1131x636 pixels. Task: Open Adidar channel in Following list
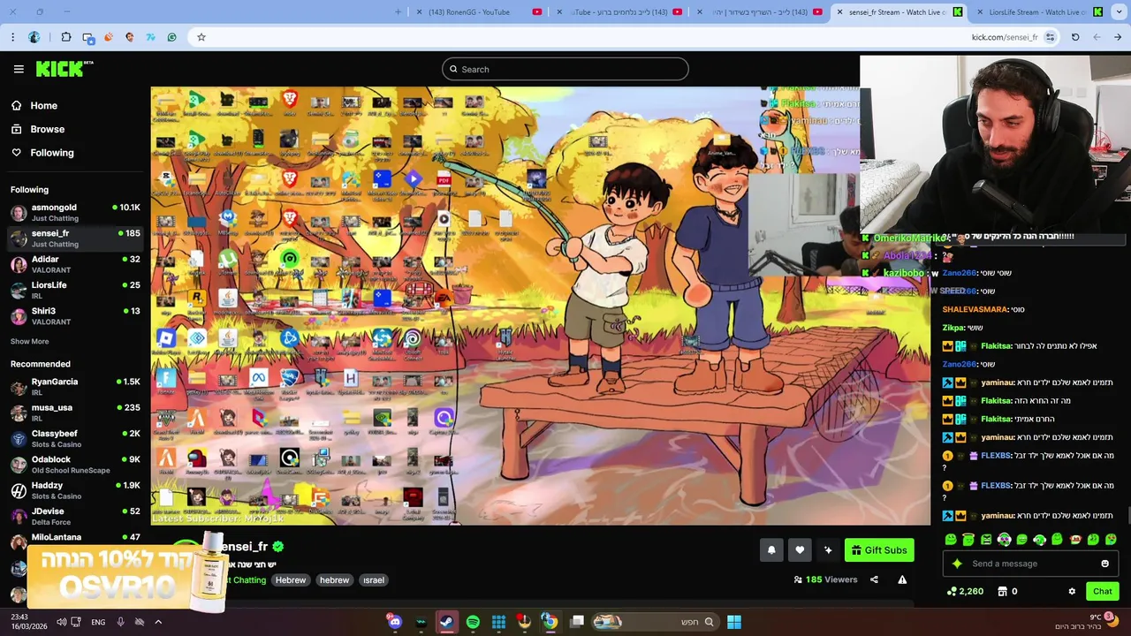pos(75,264)
